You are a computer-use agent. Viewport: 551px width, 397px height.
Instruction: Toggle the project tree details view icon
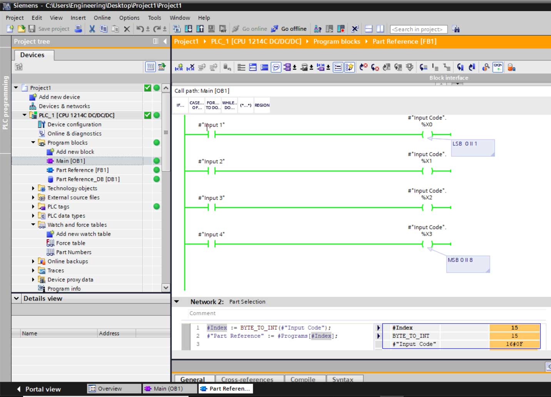pyautogui.click(x=150, y=67)
